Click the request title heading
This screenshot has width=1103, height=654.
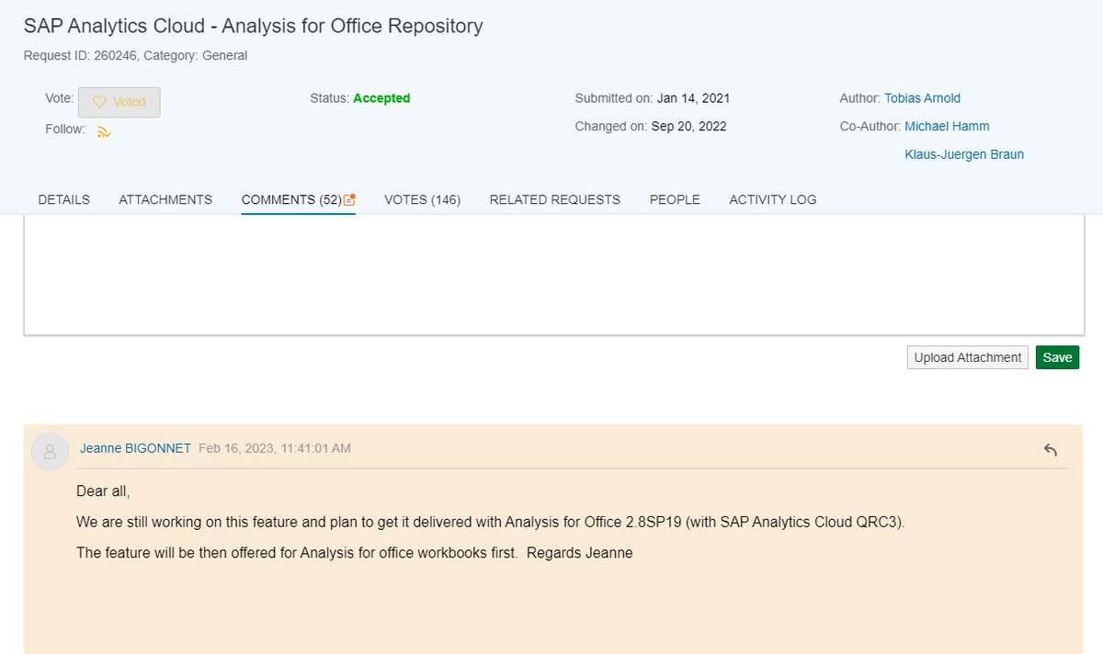click(254, 26)
